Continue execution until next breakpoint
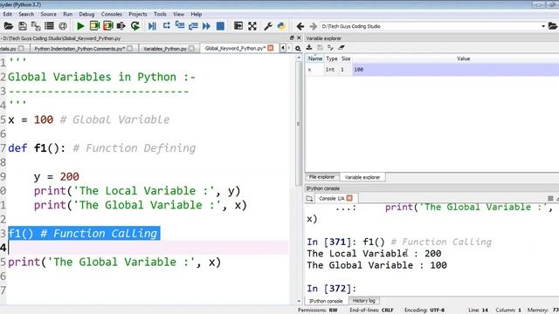 (x=206, y=26)
